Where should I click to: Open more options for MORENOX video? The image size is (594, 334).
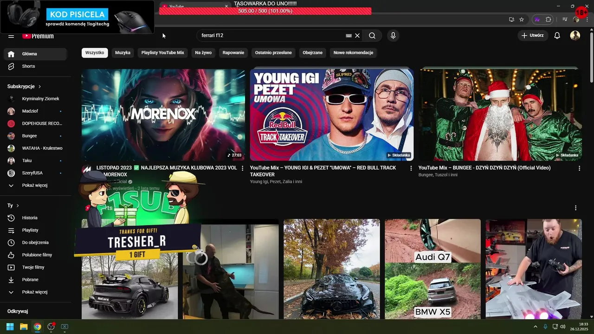(x=242, y=168)
